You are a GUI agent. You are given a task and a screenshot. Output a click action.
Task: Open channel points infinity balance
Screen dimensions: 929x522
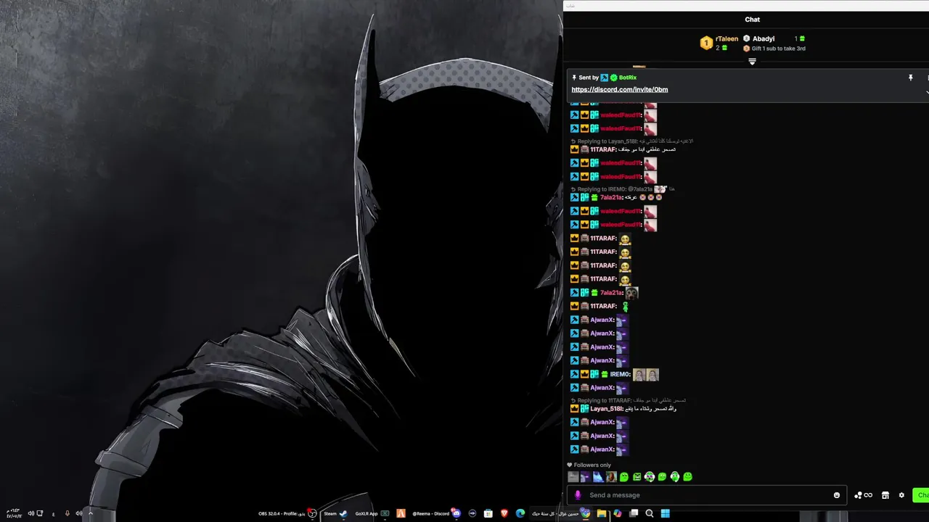(863, 495)
